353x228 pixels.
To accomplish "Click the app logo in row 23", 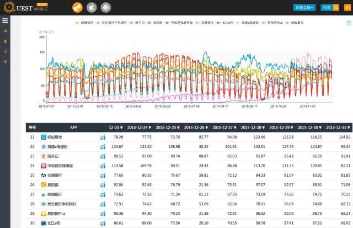I will [x=44, y=156].
